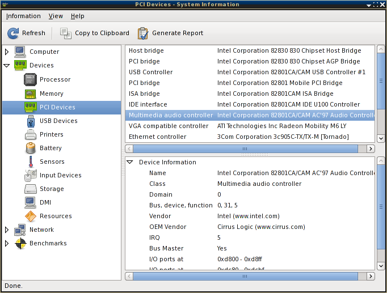The width and height of the screenshot is (387, 293).
Task: Select the Devices circuit board icon
Action: point(20,65)
